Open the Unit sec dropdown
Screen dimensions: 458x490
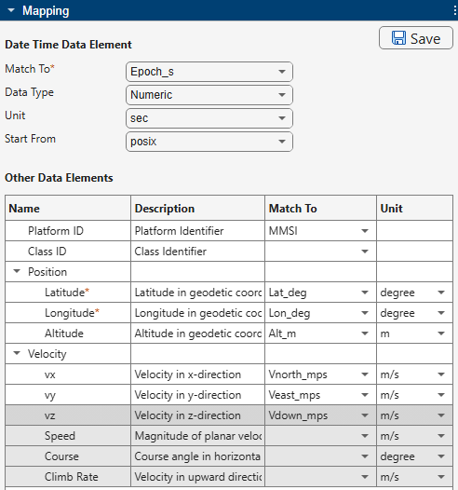(x=209, y=118)
